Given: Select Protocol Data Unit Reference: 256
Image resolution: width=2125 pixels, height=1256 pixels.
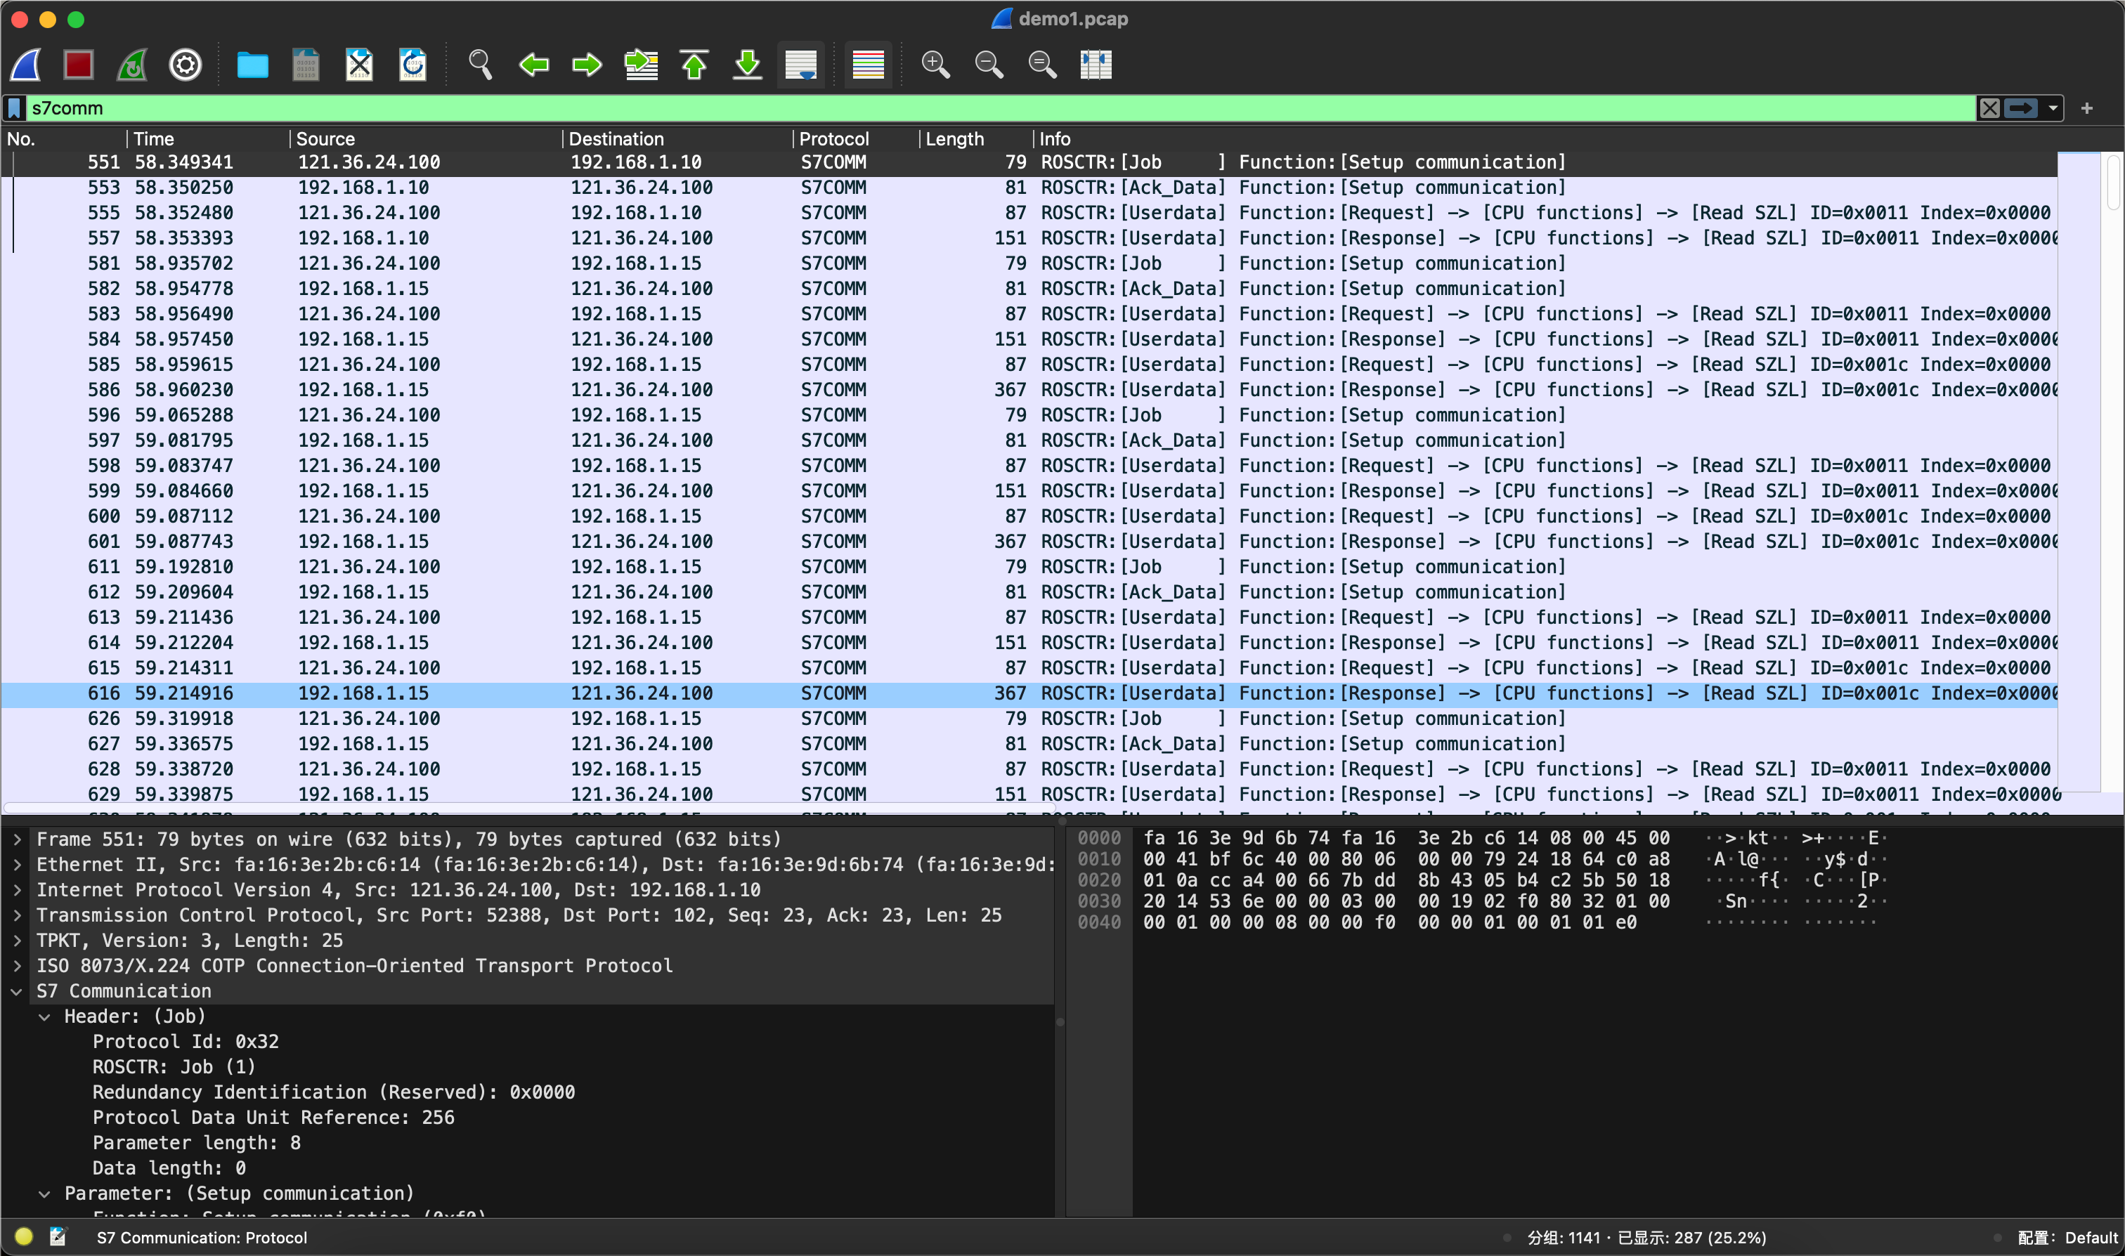Looking at the screenshot, I should click(273, 1118).
